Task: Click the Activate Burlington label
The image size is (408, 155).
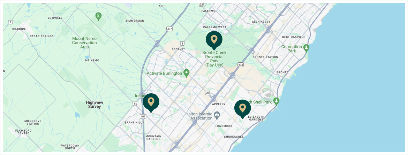Action: [x=165, y=73]
